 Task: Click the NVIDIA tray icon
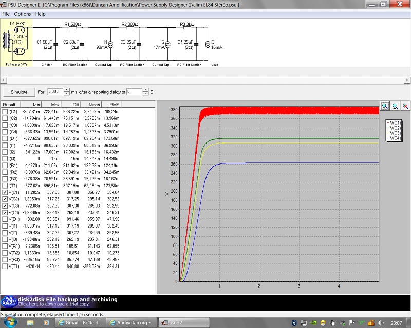click(x=313, y=323)
